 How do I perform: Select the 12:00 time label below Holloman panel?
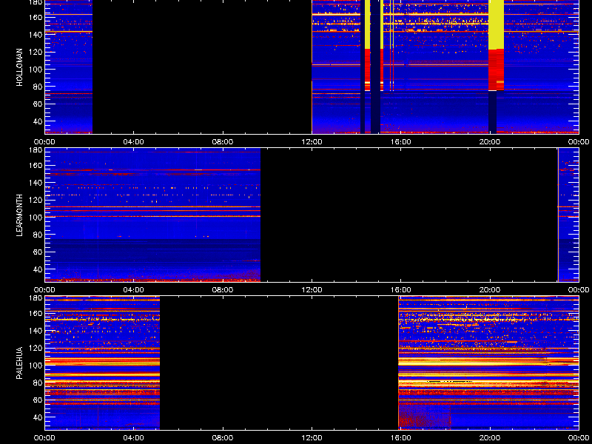pos(312,142)
